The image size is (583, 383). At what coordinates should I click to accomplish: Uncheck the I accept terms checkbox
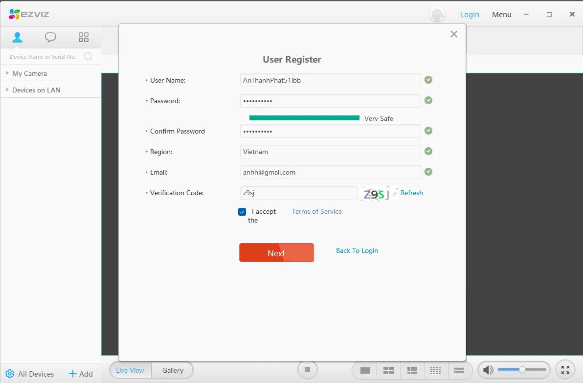[242, 212]
